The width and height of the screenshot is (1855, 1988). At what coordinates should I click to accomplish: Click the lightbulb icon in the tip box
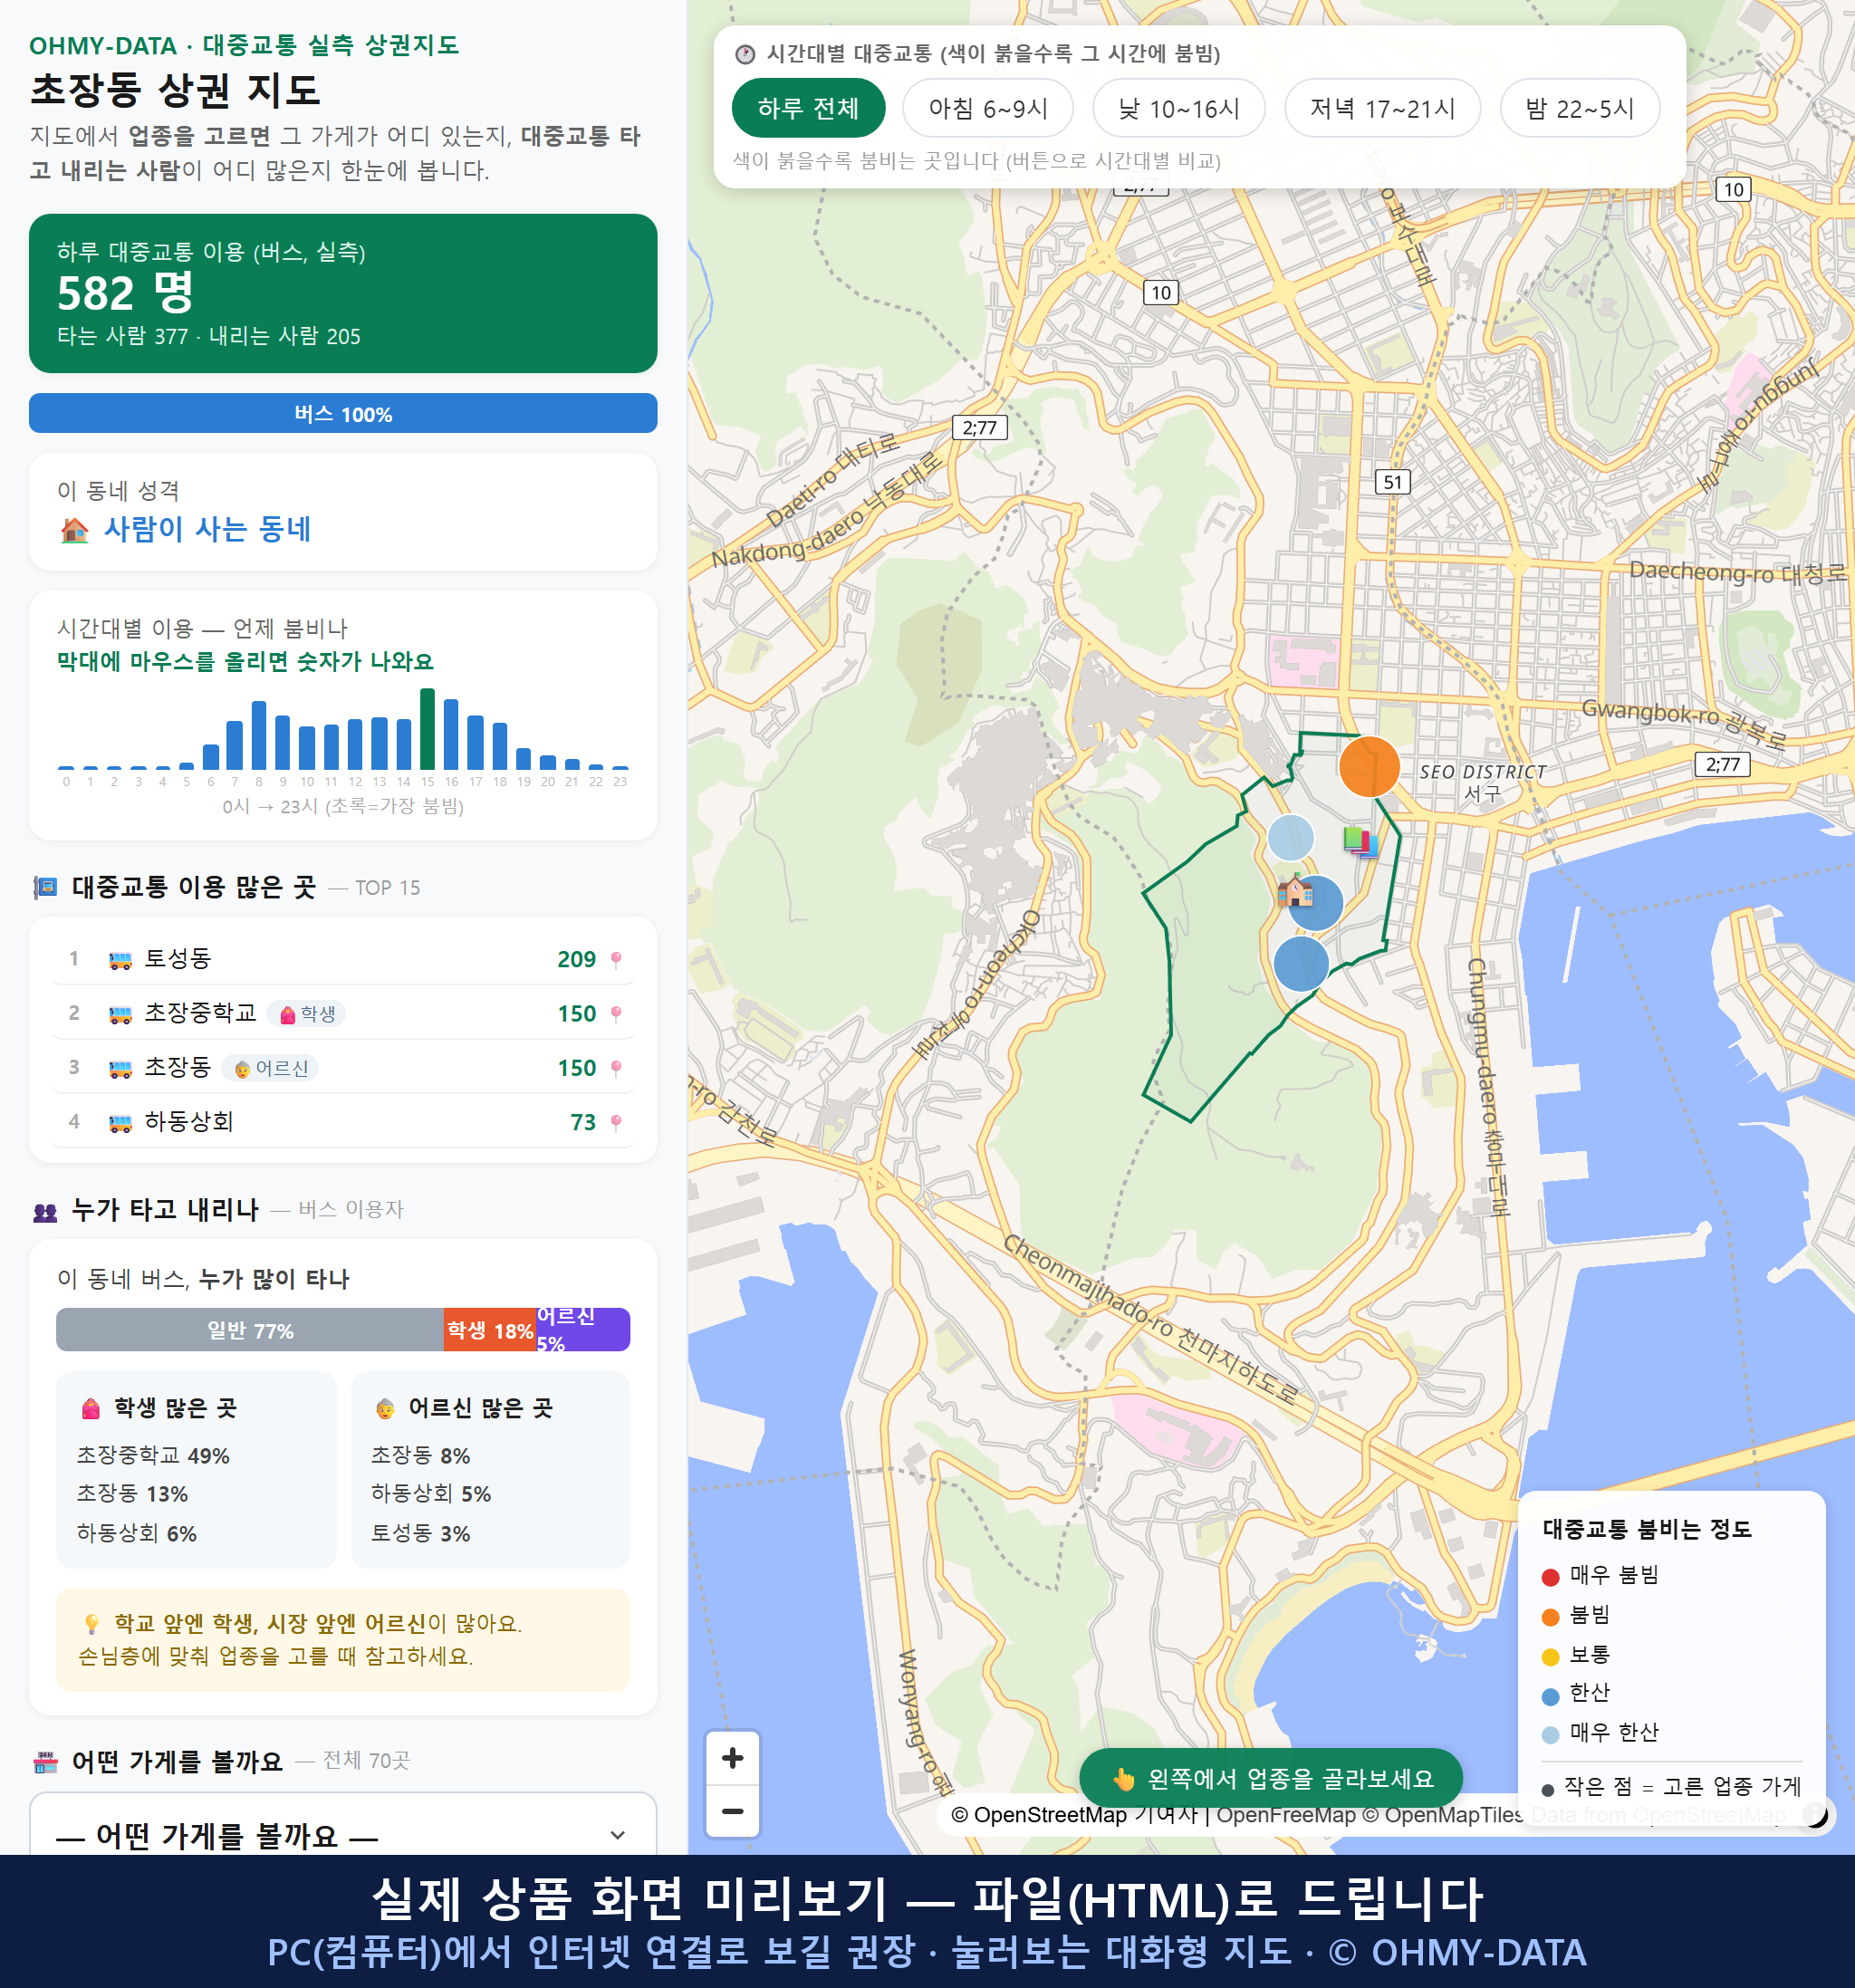(91, 1623)
